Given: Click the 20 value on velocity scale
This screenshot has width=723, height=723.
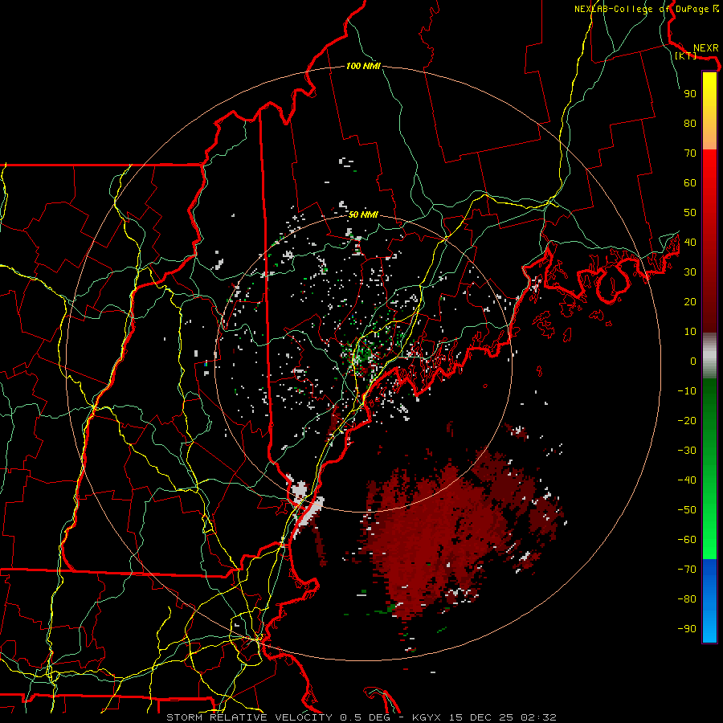Looking at the screenshot, I should [690, 302].
